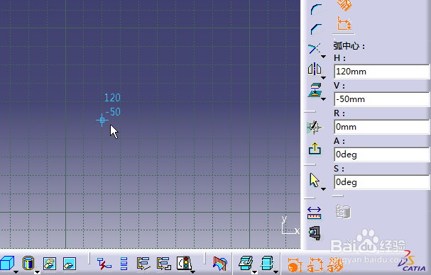
Task: Click the V coordinate field showing -50mm
Action: (x=382, y=99)
